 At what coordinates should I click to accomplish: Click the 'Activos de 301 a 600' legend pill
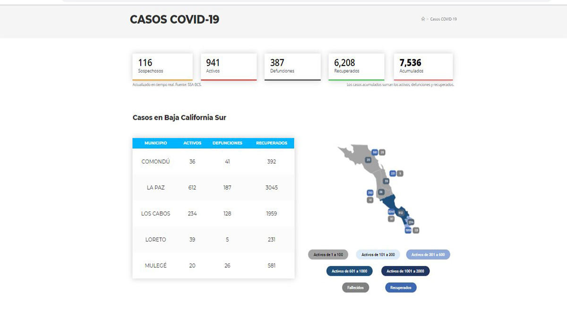(x=428, y=255)
